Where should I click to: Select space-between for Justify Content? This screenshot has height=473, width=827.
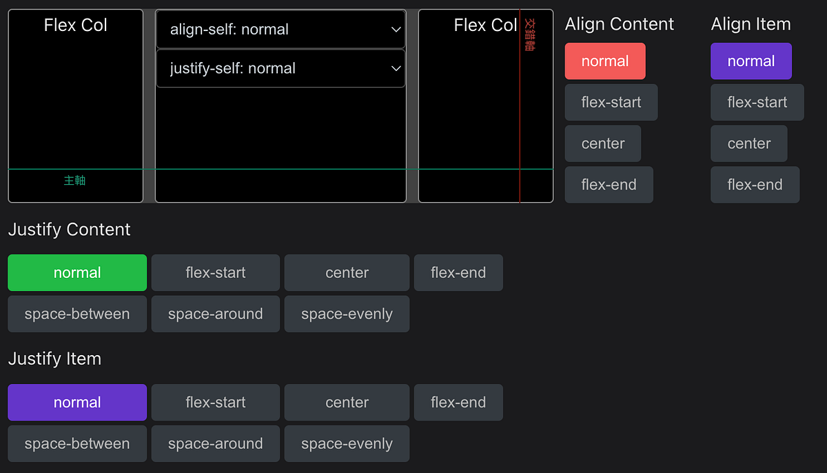(x=77, y=314)
